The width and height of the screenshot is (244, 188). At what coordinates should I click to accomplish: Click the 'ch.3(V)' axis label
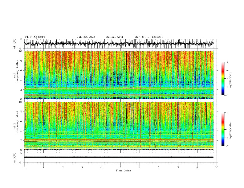pos(15,158)
